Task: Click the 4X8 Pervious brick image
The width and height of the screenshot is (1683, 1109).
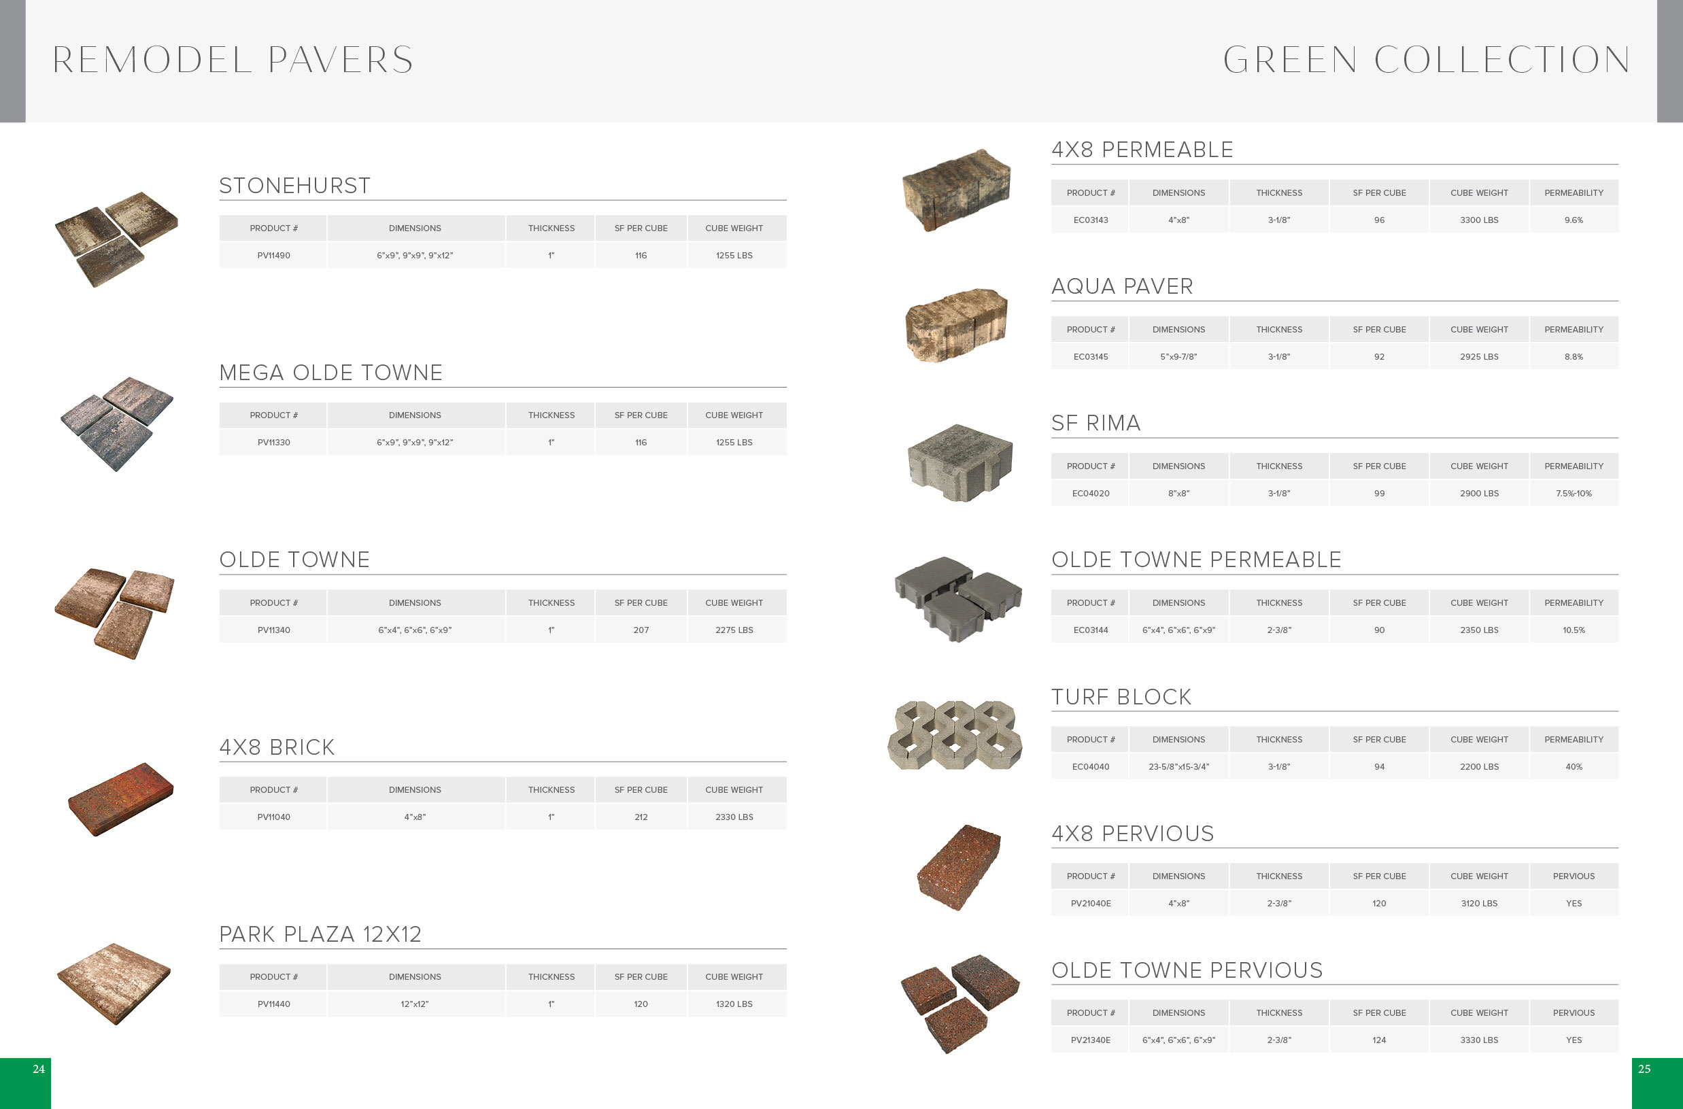Action: [959, 866]
